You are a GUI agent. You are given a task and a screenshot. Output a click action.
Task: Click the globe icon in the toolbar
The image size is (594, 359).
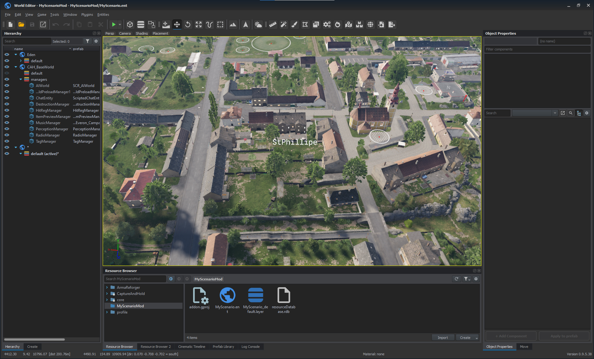[370, 24]
